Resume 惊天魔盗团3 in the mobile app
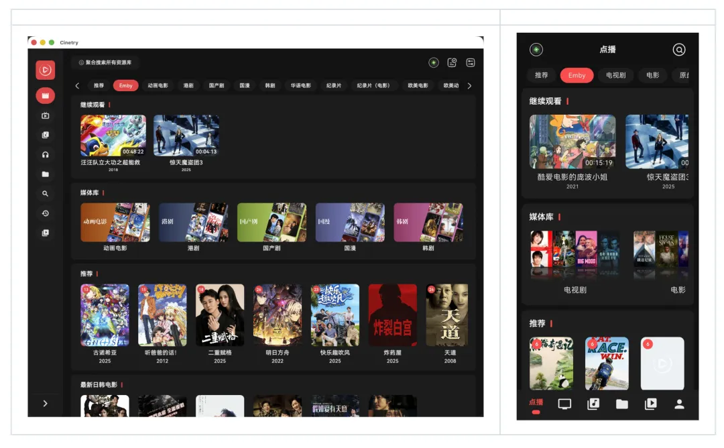This screenshot has width=724, height=448. (656, 142)
